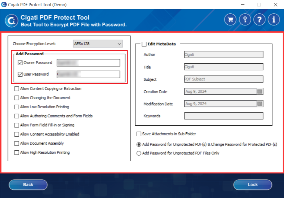The width and height of the screenshot is (284, 198).
Task: Click the Back button
Action: [28, 185]
